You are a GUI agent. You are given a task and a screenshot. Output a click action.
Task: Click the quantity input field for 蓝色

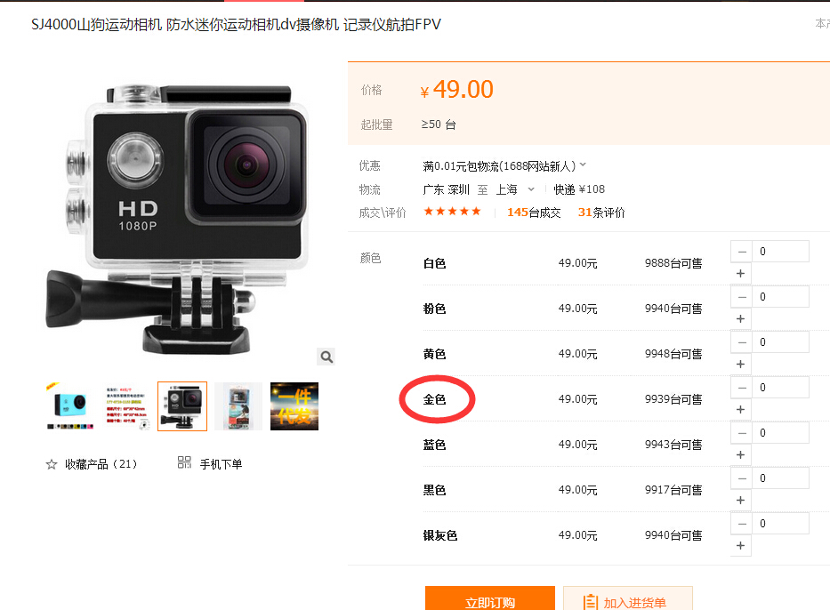click(780, 433)
